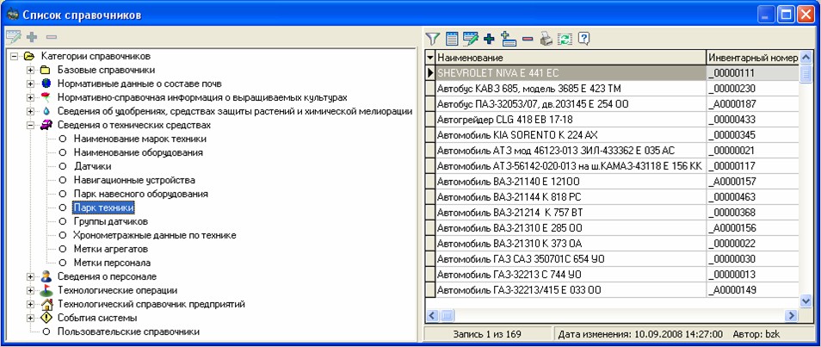Select row Автомобиль ГАЗ-32213/415 Е 033 ОО
Screen dimensions: 821x347
[571, 290]
